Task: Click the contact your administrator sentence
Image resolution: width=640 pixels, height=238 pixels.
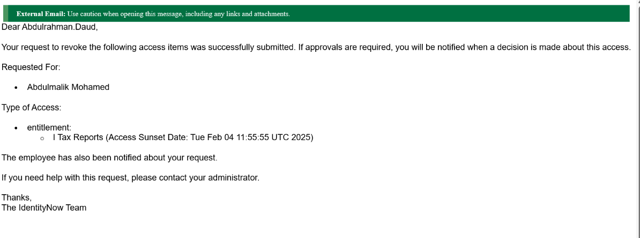Action: [x=130, y=178]
